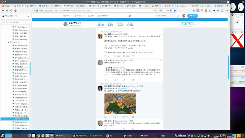Select the highlighted KBブラック bookmark entry
This screenshot has width=245, height=138.
click(15, 119)
